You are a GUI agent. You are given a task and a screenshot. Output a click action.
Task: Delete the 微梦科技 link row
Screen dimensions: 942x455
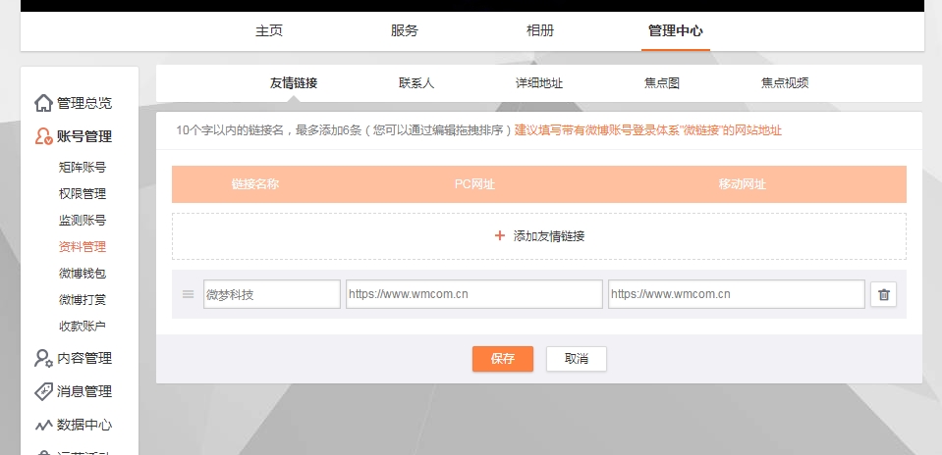[883, 294]
